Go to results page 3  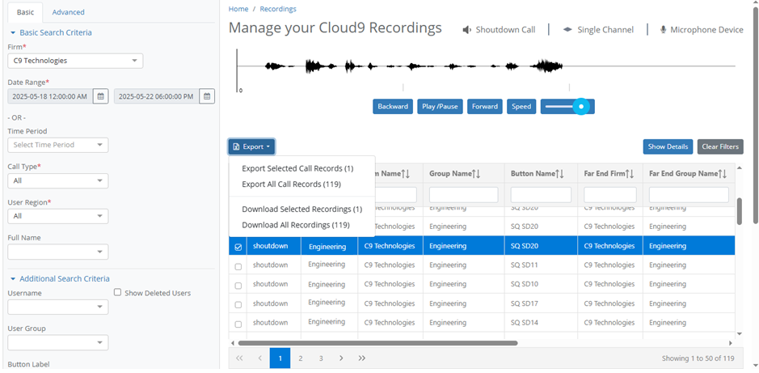(x=321, y=358)
